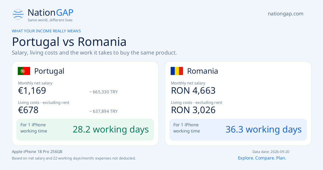Select the 22 working days/month footnote
The height and width of the screenshot is (170, 323).
(74, 158)
